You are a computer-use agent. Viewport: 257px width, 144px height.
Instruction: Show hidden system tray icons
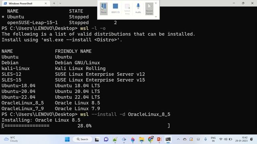click(x=178, y=139)
